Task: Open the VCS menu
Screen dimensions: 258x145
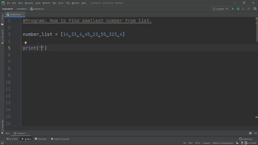Action: pos(68,3)
